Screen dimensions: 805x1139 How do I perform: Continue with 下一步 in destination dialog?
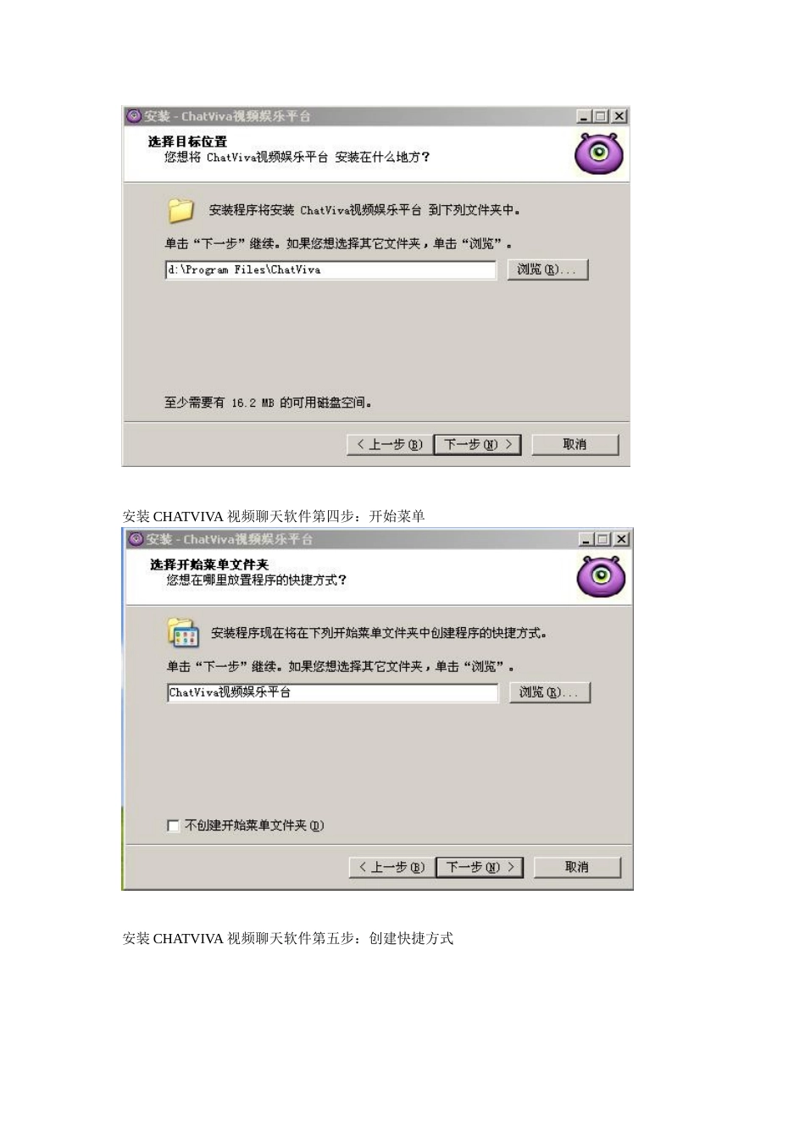[478, 444]
